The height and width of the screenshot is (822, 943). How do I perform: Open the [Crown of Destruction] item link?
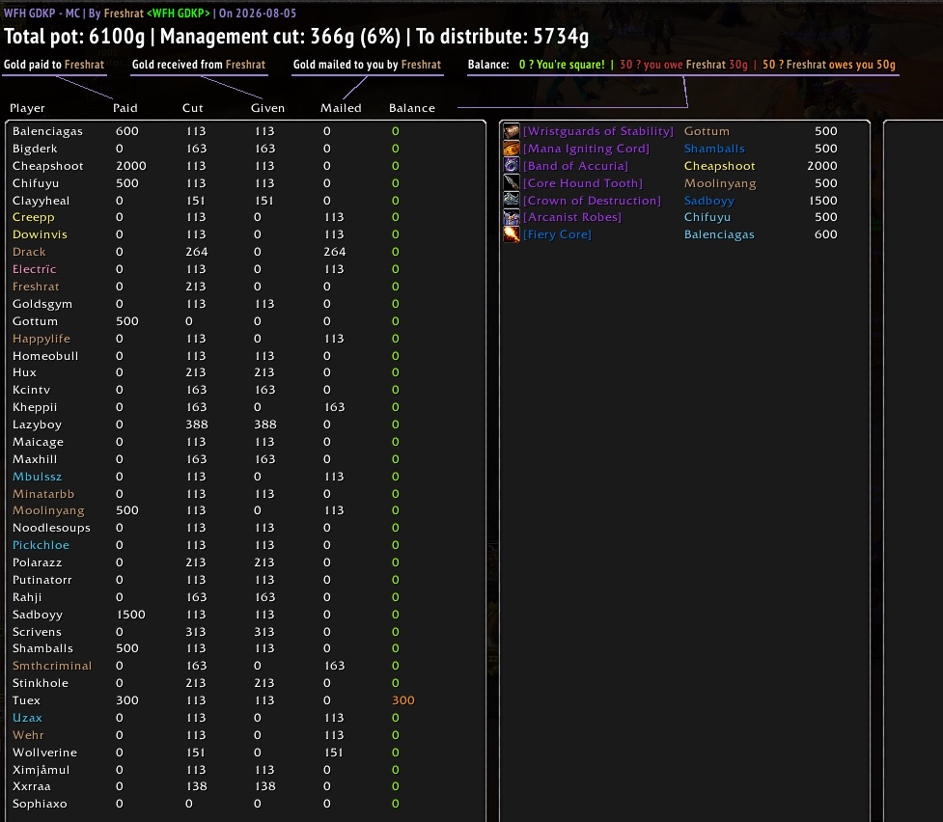[592, 201]
